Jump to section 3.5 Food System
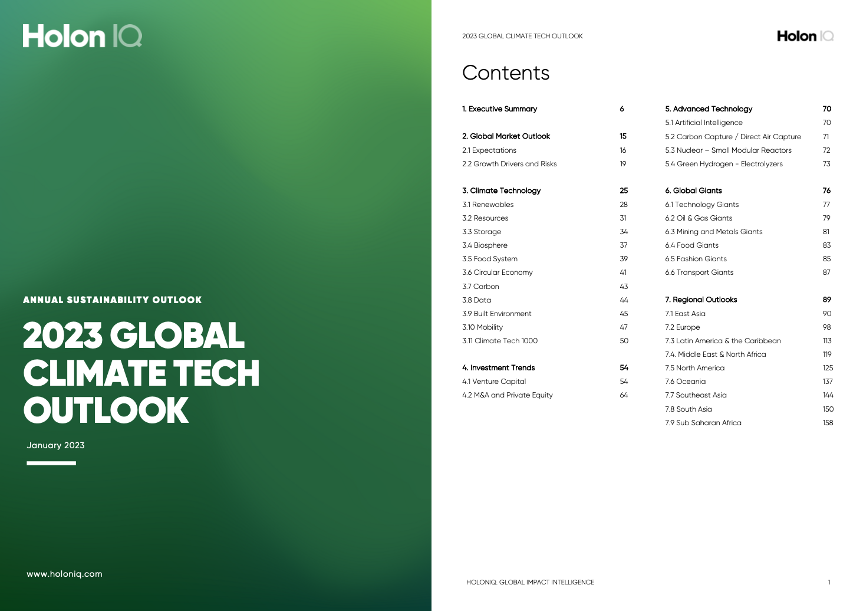 (490, 258)
